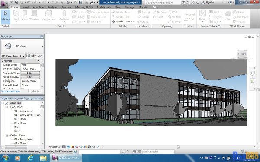Open the 3D View type selector dropdown
The image size is (260, 162).
tap(42, 46)
